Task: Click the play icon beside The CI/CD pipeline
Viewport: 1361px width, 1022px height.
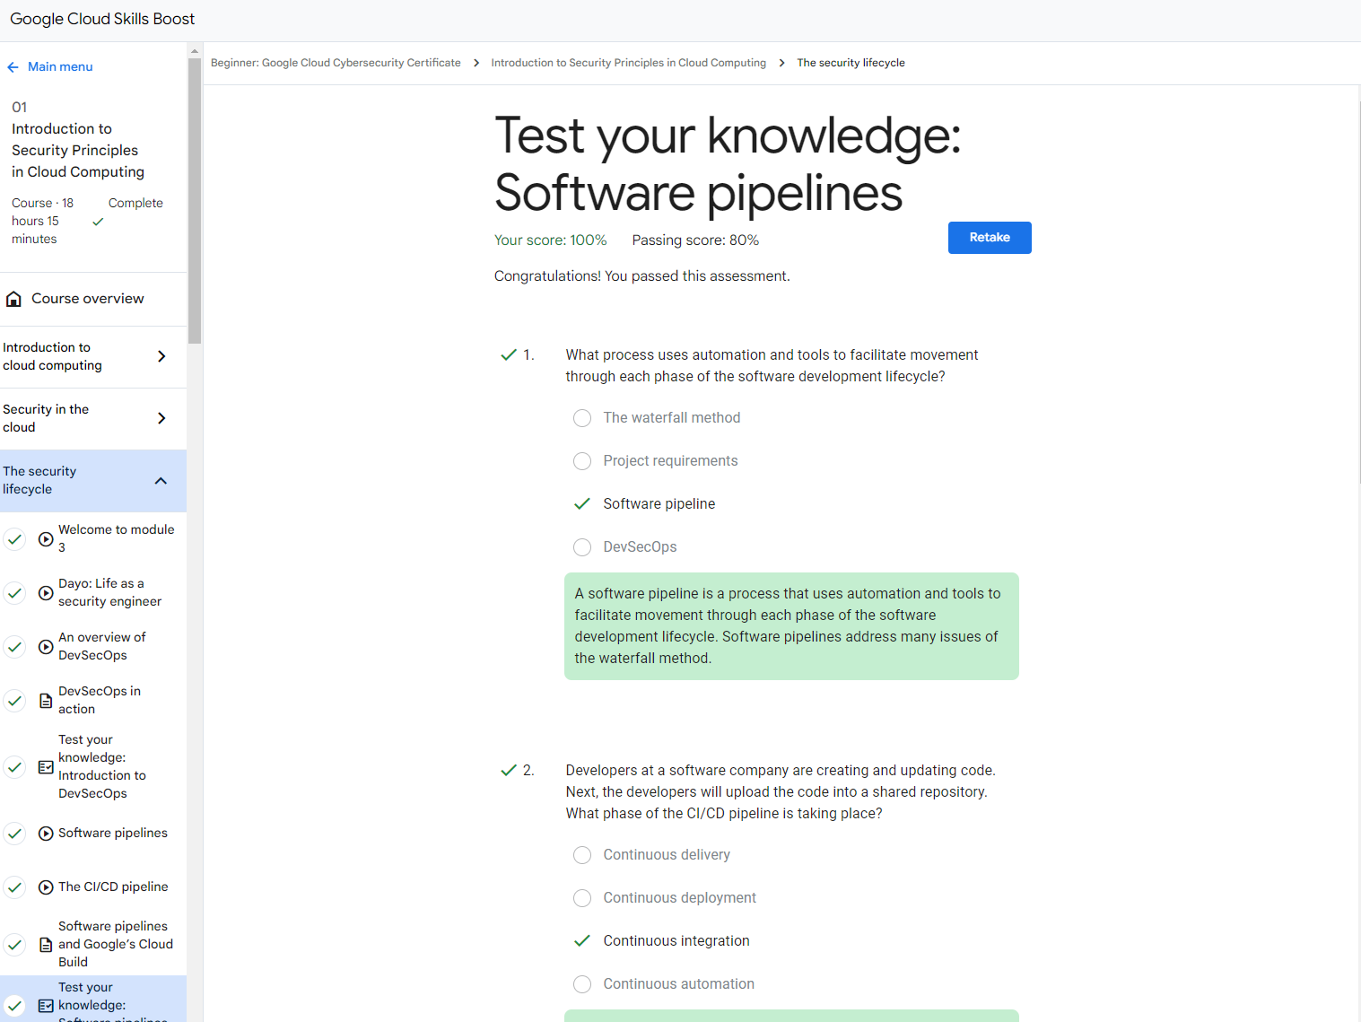Action: [x=46, y=887]
